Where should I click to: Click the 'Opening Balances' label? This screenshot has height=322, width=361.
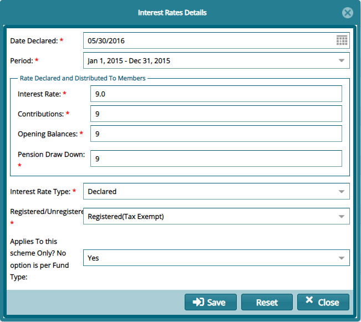(47, 134)
